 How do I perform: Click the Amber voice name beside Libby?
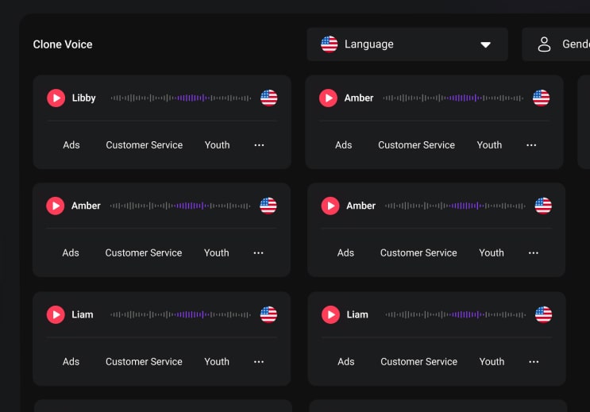click(x=358, y=98)
